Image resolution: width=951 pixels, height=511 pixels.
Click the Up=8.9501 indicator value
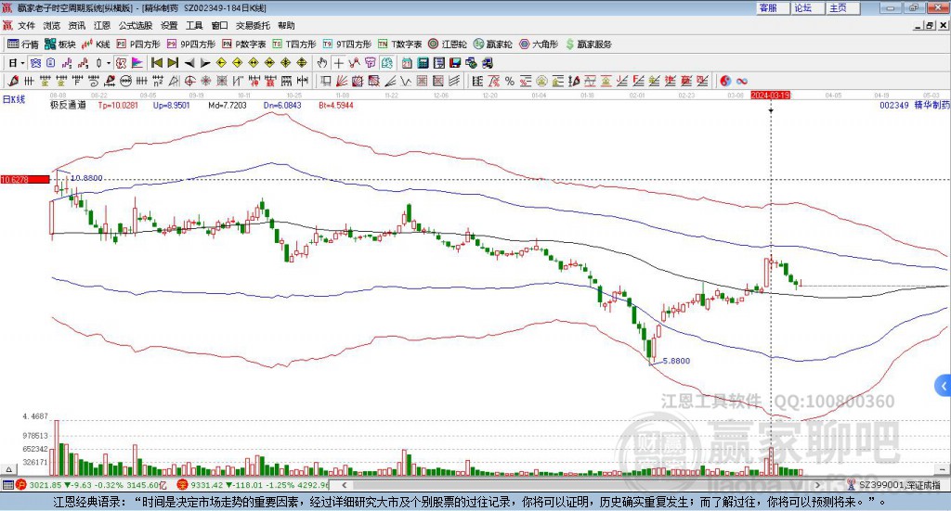[x=171, y=105]
